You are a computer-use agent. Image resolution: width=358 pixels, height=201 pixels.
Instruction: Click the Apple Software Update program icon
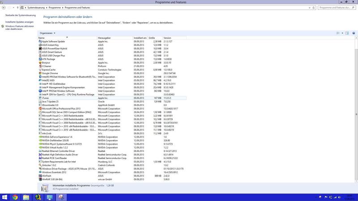pos(40,42)
